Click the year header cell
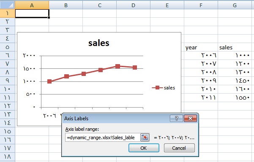 [201, 47]
